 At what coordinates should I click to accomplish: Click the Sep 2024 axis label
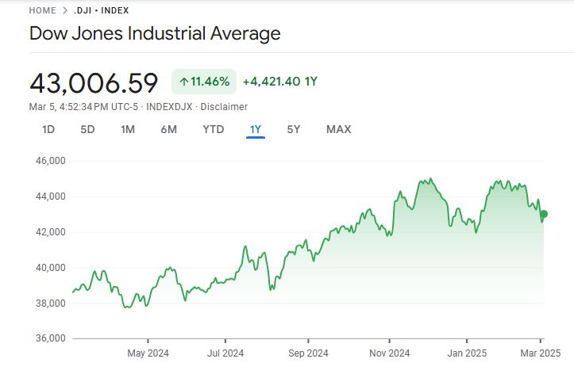pyautogui.click(x=308, y=353)
